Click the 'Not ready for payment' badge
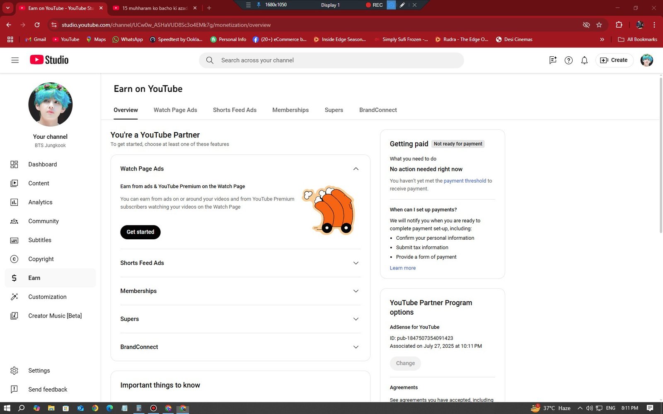663x414 pixels. 458,144
